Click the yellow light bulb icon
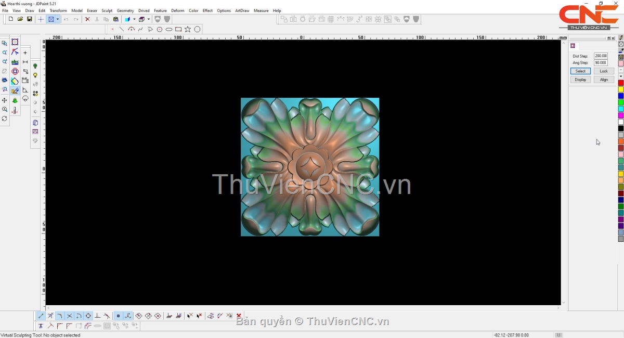Image resolution: width=624 pixels, height=338 pixels. pos(35,75)
